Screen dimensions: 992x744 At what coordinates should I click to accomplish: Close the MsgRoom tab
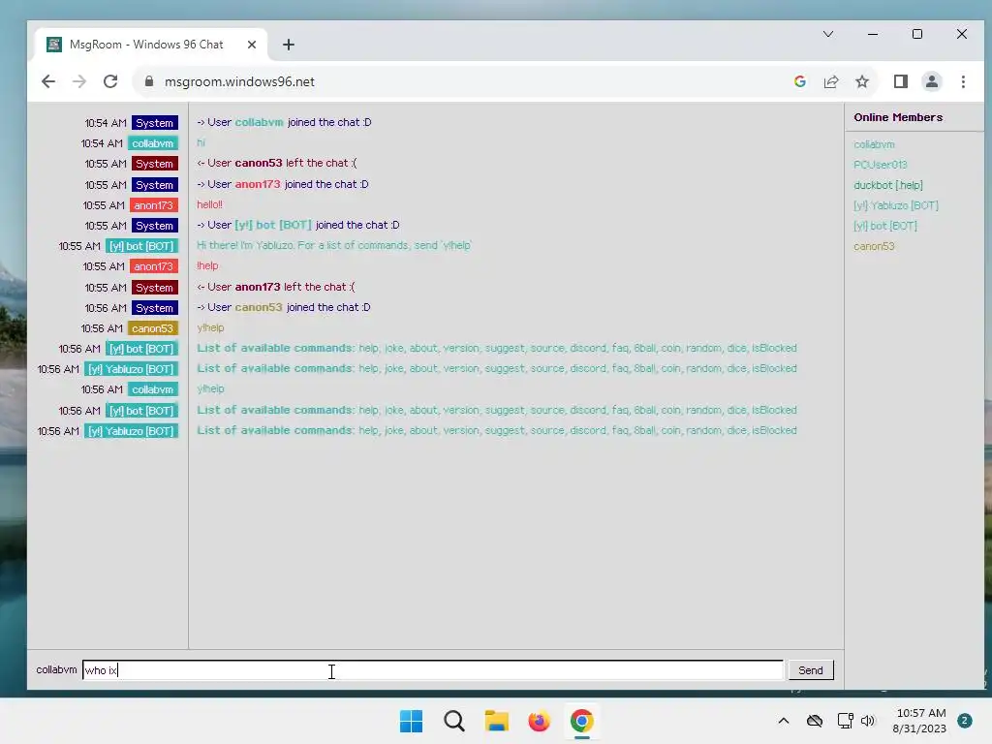(x=252, y=45)
